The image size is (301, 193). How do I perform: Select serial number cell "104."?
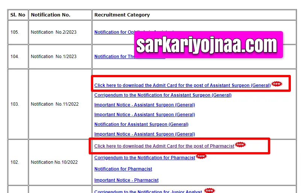(18, 57)
